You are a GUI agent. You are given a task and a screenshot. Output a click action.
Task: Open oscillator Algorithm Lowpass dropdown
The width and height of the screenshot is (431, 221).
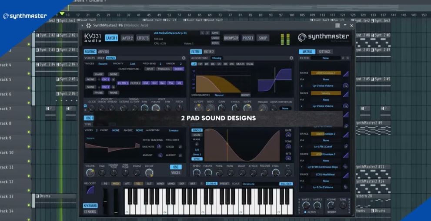tap(174, 130)
